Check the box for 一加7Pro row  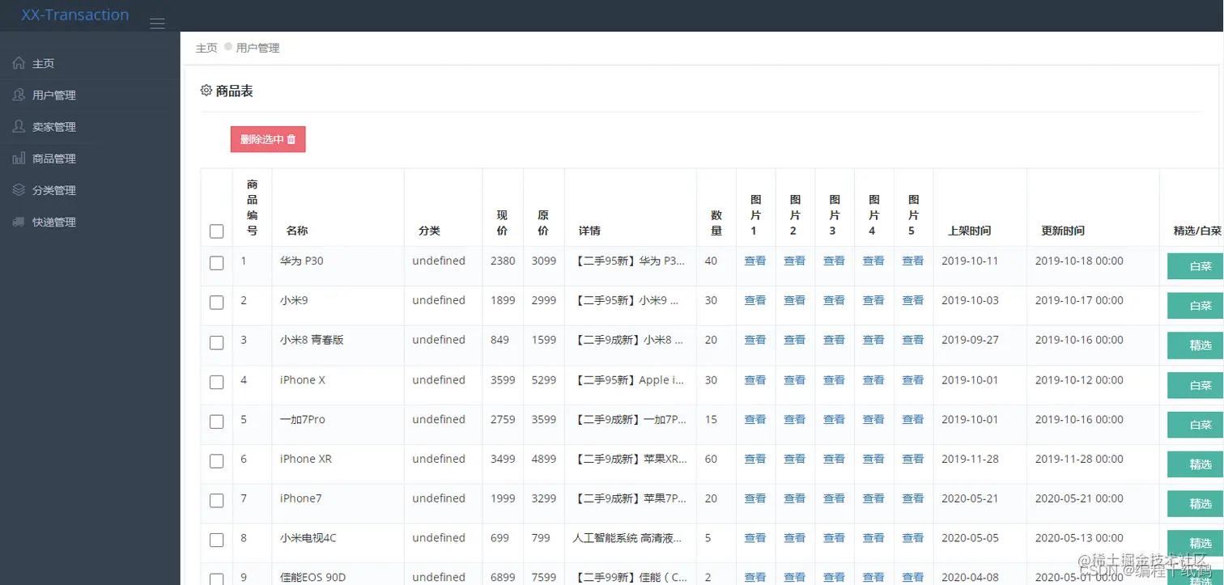click(216, 422)
